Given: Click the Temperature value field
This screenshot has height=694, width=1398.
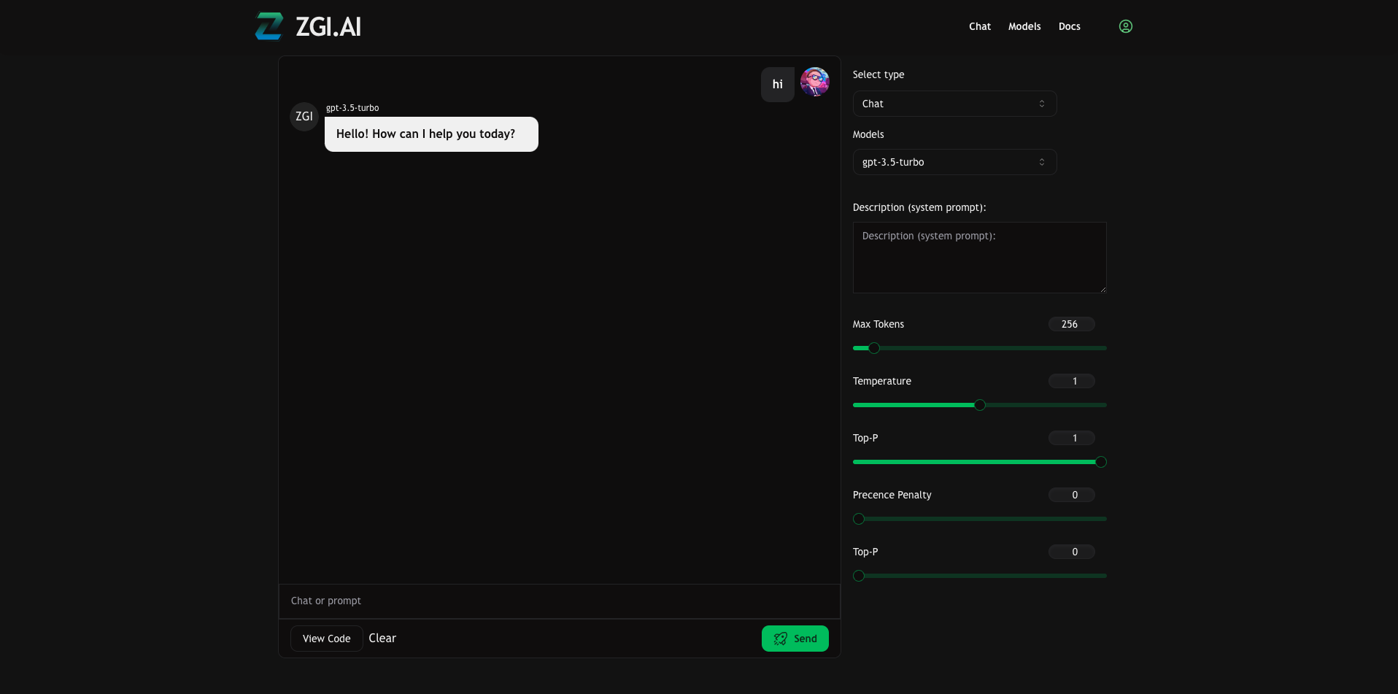Looking at the screenshot, I should [x=1071, y=381].
